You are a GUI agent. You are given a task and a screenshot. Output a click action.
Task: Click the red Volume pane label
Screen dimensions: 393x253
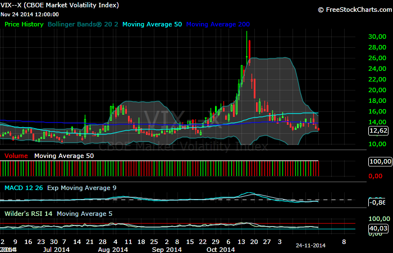[x=16, y=156]
